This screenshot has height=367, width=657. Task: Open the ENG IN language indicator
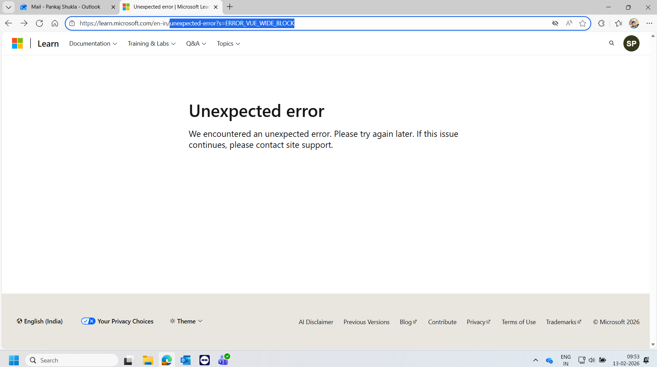tap(566, 360)
